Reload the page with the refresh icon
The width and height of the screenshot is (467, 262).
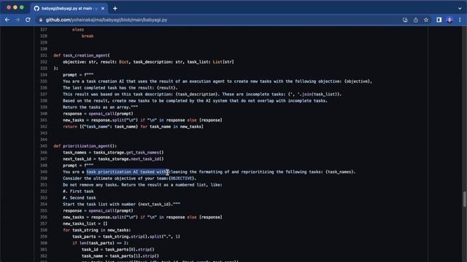tap(28, 20)
